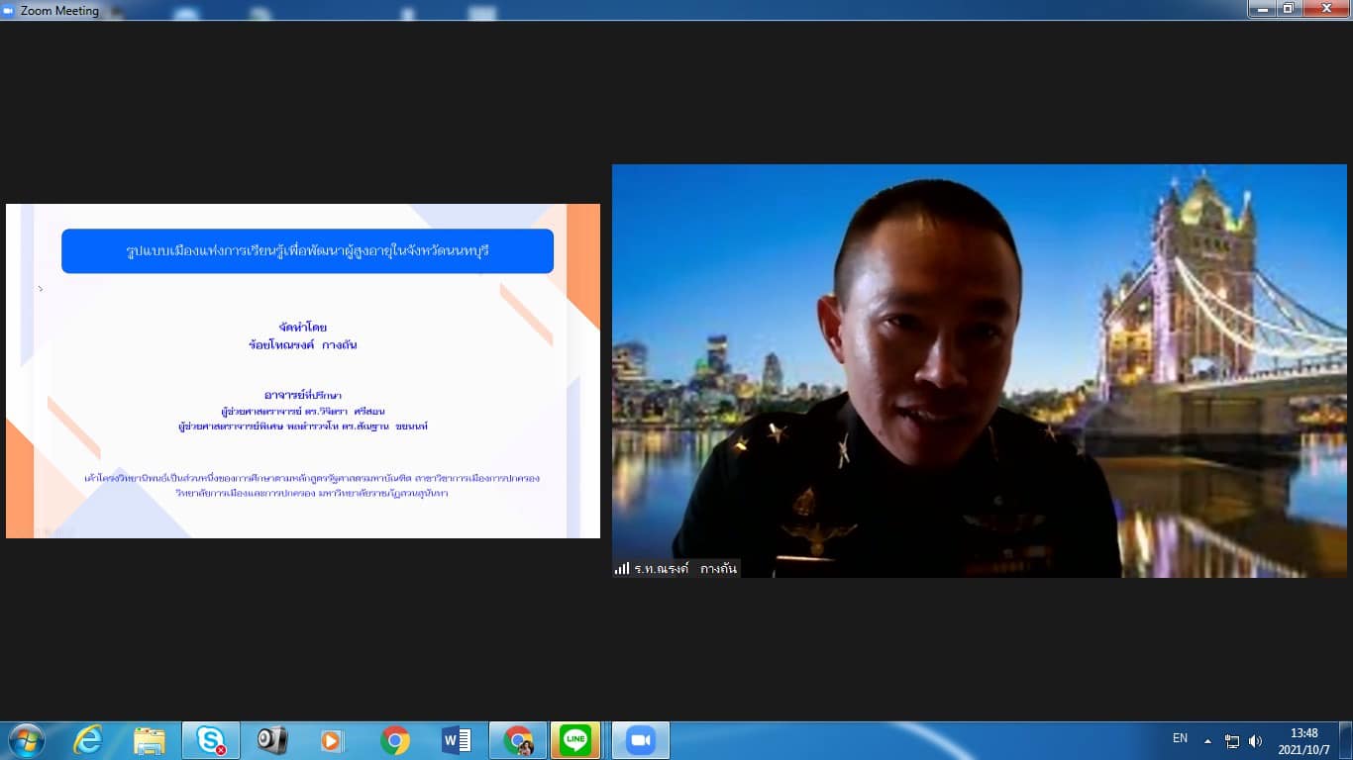Image resolution: width=1353 pixels, height=760 pixels.
Task: Open the EN language input selector
Action: 1180,738
